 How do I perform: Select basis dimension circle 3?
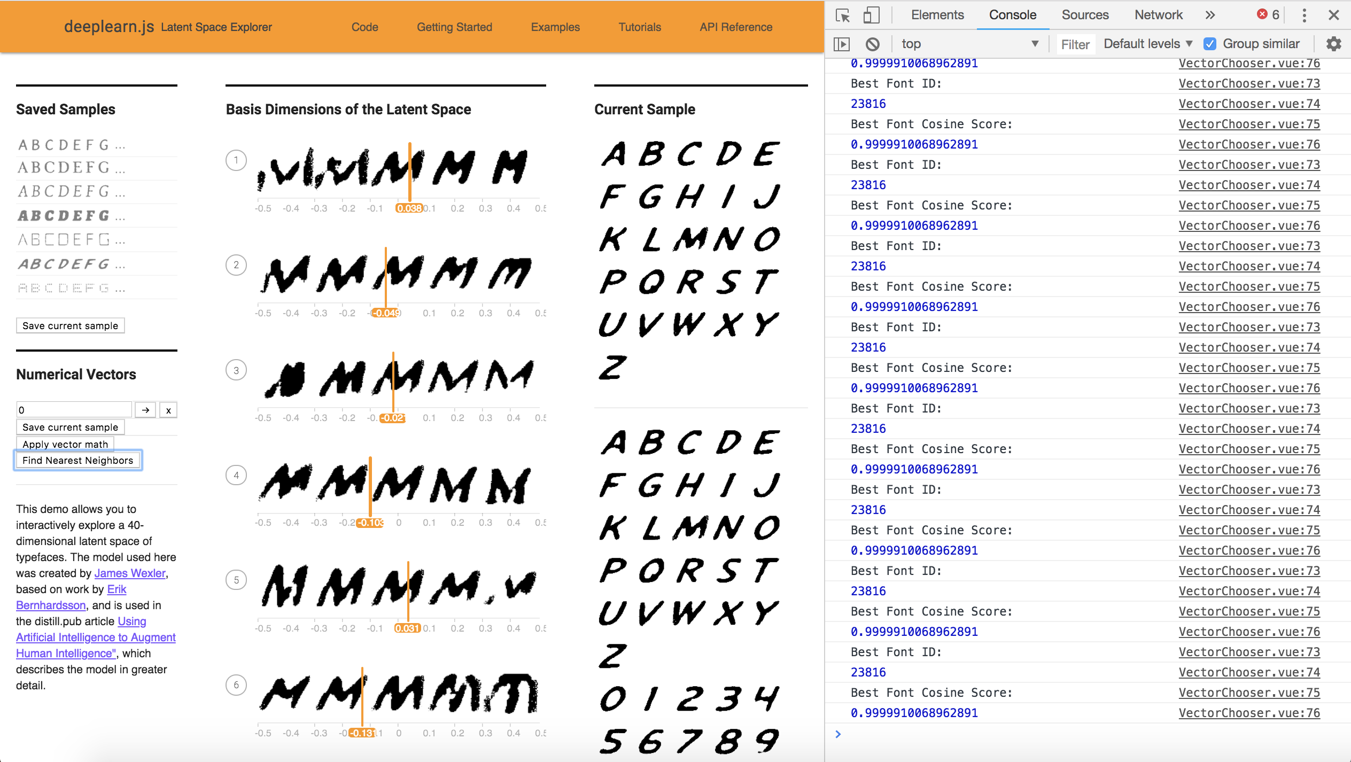(236, 370)
